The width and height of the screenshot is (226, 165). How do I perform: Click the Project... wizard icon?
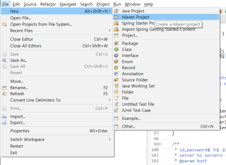coord(116,35)
